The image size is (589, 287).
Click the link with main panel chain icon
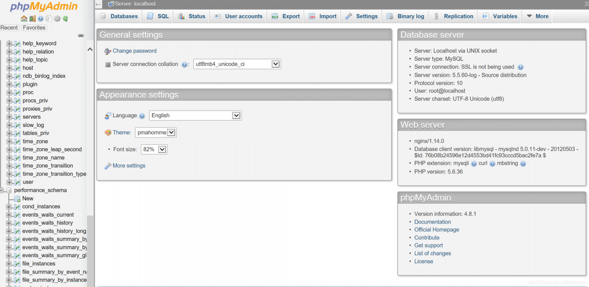click(x=81, y=35)
